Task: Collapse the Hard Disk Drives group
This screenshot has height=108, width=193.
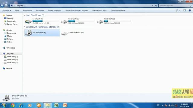Action: pos(24,15)
